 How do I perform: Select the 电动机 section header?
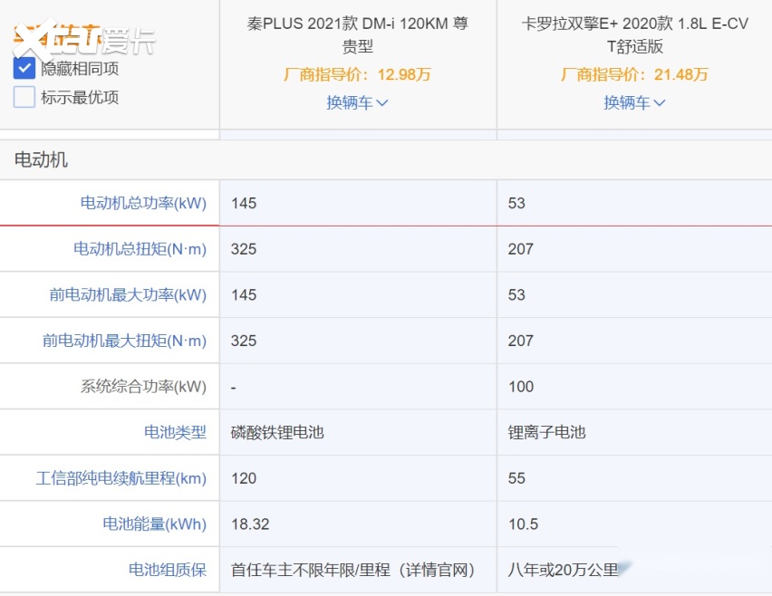[x=41, y=160]
